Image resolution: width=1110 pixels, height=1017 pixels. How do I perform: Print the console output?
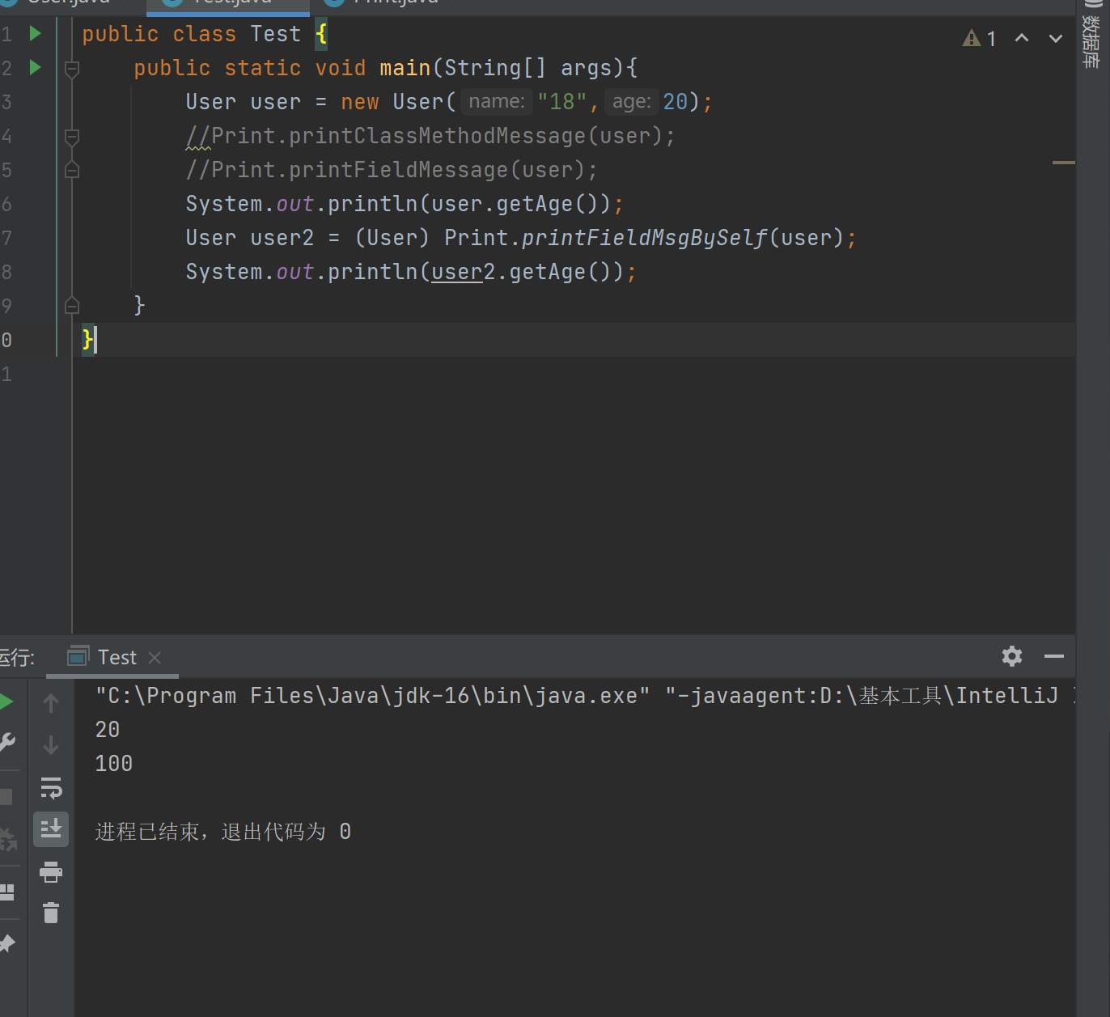point(51,871)
